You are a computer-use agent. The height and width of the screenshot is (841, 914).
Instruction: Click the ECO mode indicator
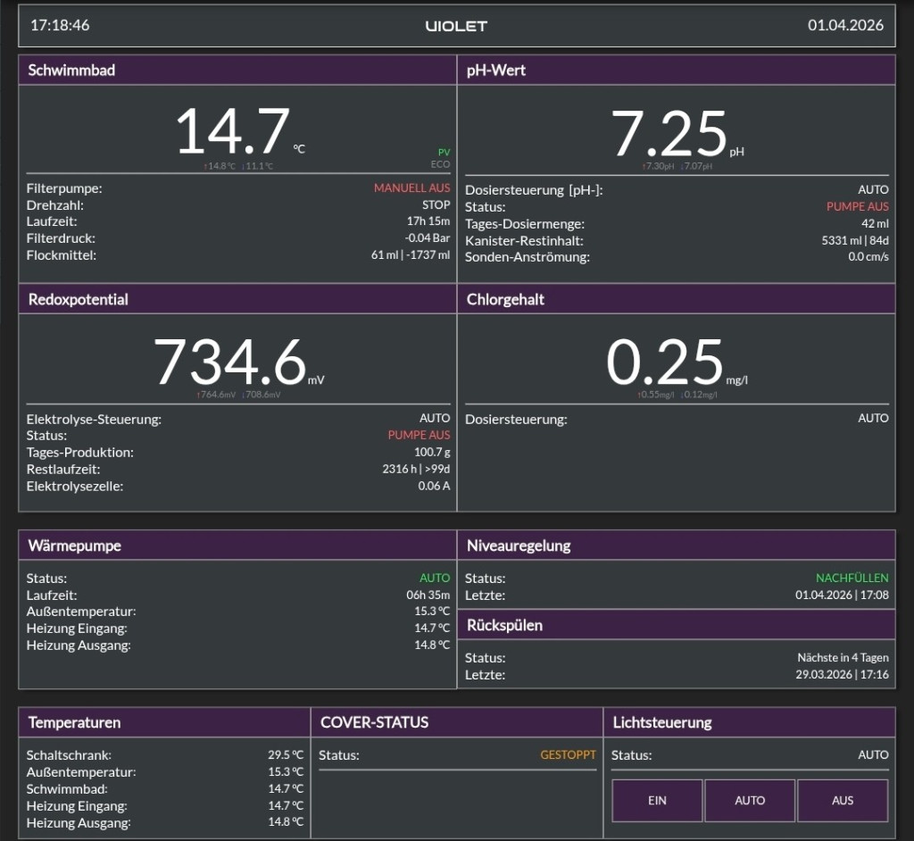click(x=440, y=164)
